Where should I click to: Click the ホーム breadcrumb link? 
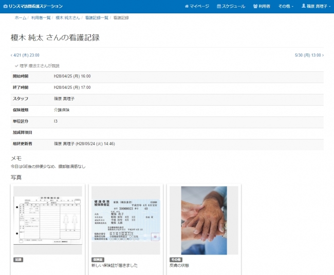[20, 18]
